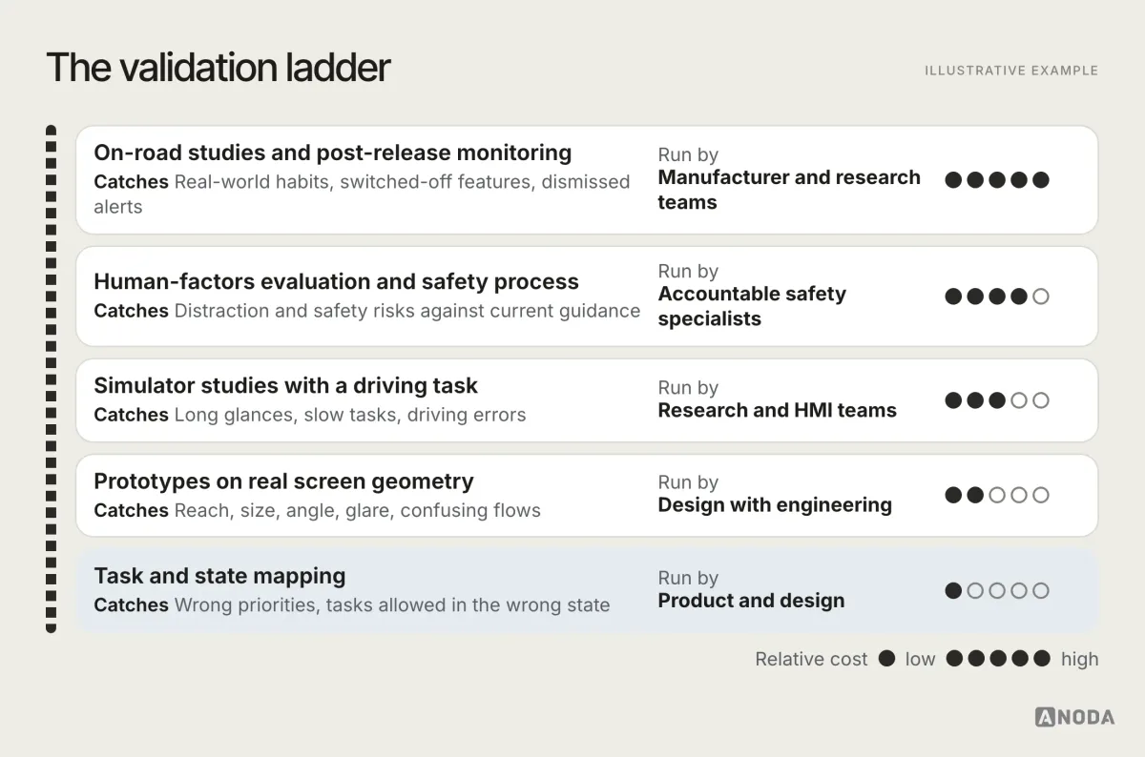Click 'Run by' label in the On-road studies card
This screenshot has height=757, width=1145.
tap(688, 155)
